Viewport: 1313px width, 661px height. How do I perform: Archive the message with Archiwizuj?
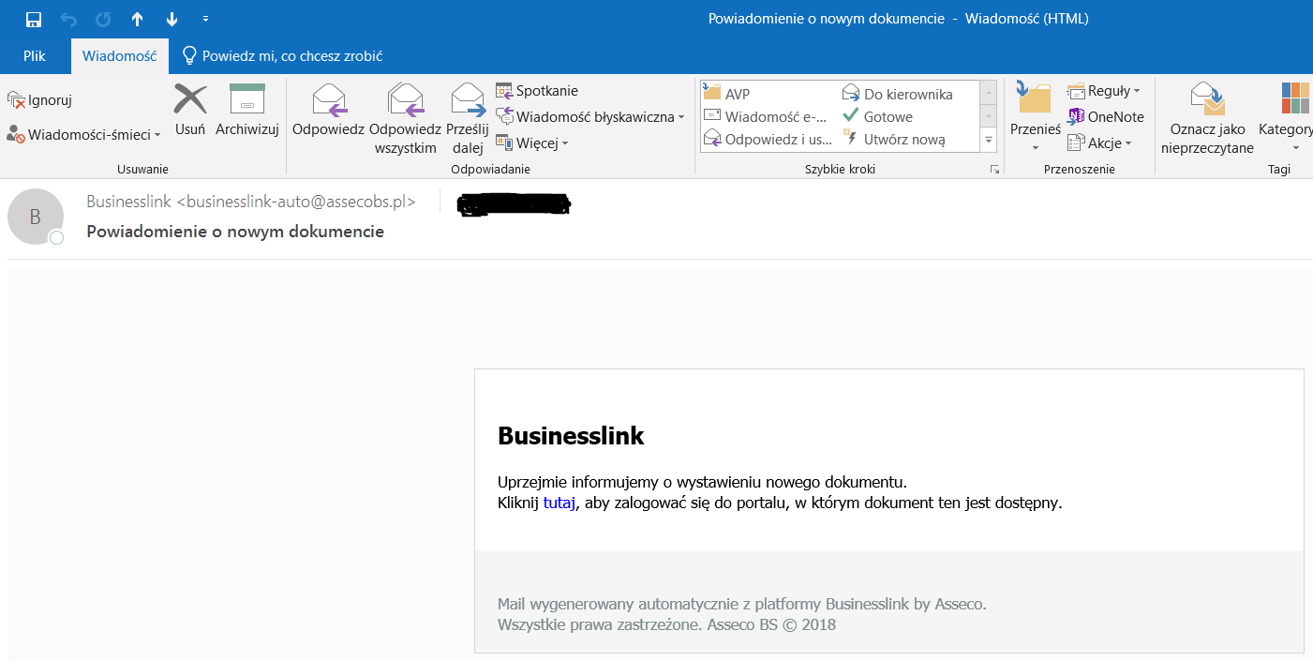click(247, 110)
